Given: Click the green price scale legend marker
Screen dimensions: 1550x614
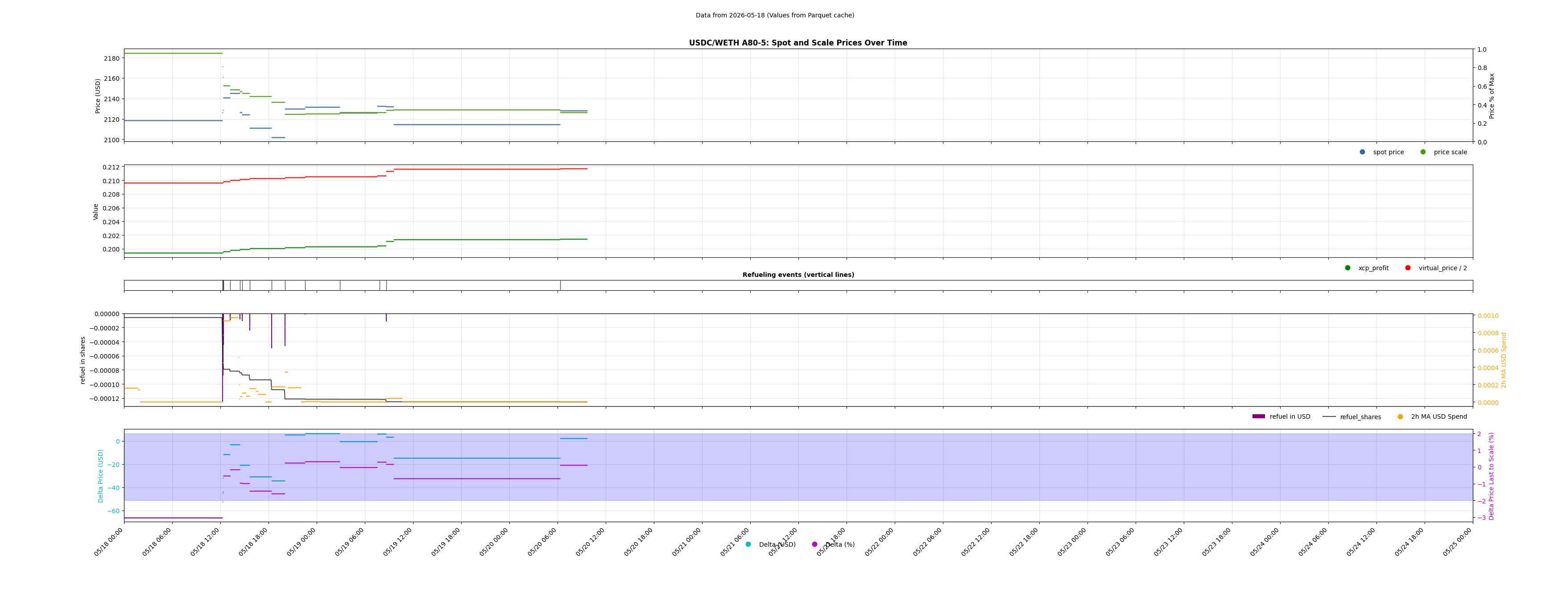Looking at the screenshot, I should (1423, 152).
